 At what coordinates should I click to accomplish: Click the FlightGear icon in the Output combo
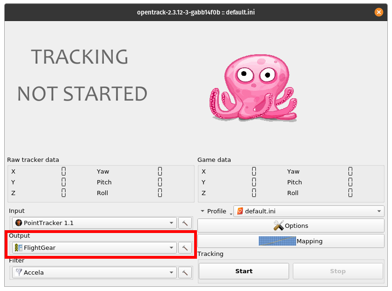[19, 248]
